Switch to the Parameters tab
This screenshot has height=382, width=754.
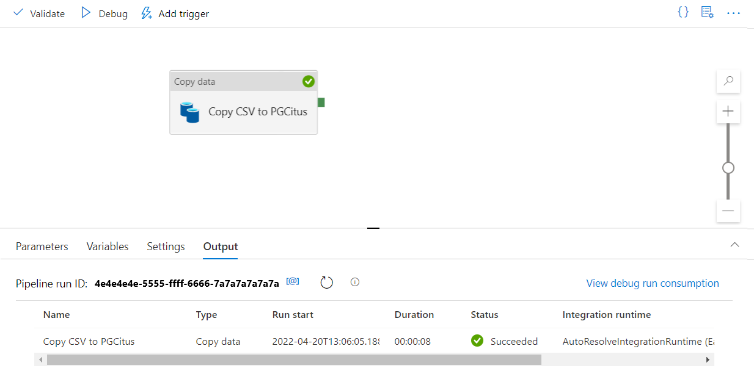click(x=42, y=247)
